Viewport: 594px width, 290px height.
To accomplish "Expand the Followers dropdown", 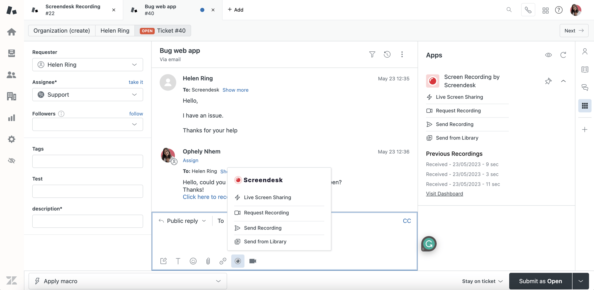I will [87, 124].
